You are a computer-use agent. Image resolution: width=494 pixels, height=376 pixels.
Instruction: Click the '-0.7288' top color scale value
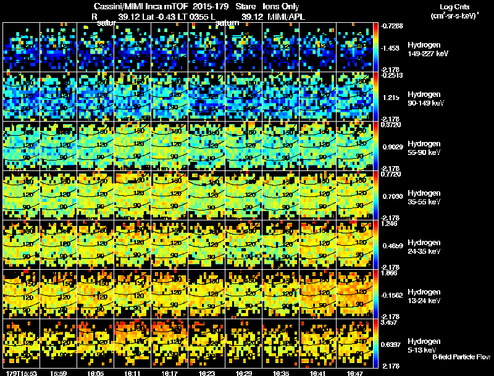(391, 26)
